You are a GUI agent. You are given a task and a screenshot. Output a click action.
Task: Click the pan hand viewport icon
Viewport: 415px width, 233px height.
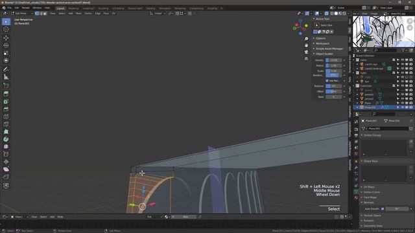point(306,45)
